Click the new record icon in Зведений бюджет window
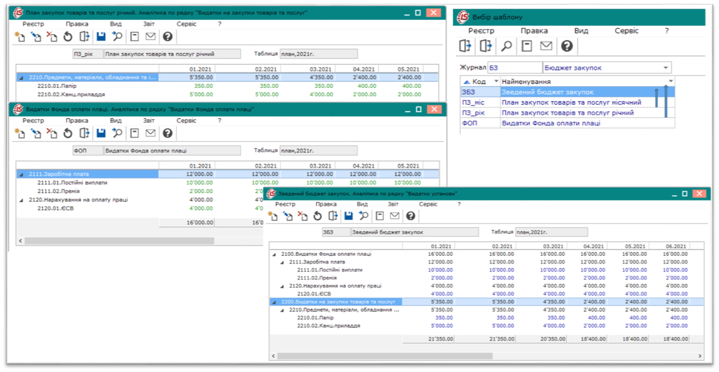The image size is (719, 372). pyautogui.click(x=273, y=216)
